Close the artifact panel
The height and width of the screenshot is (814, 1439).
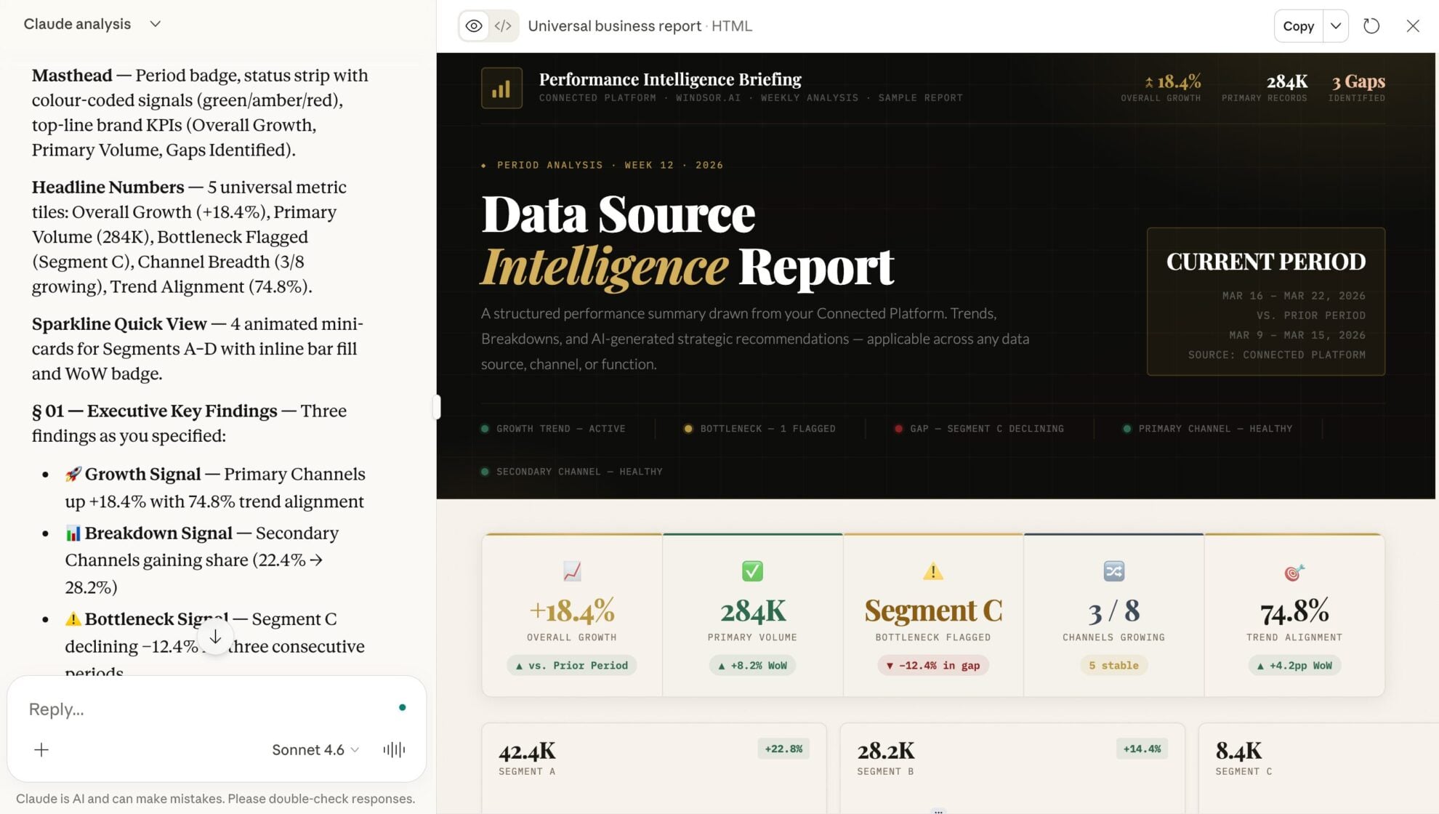[1413, 26]
